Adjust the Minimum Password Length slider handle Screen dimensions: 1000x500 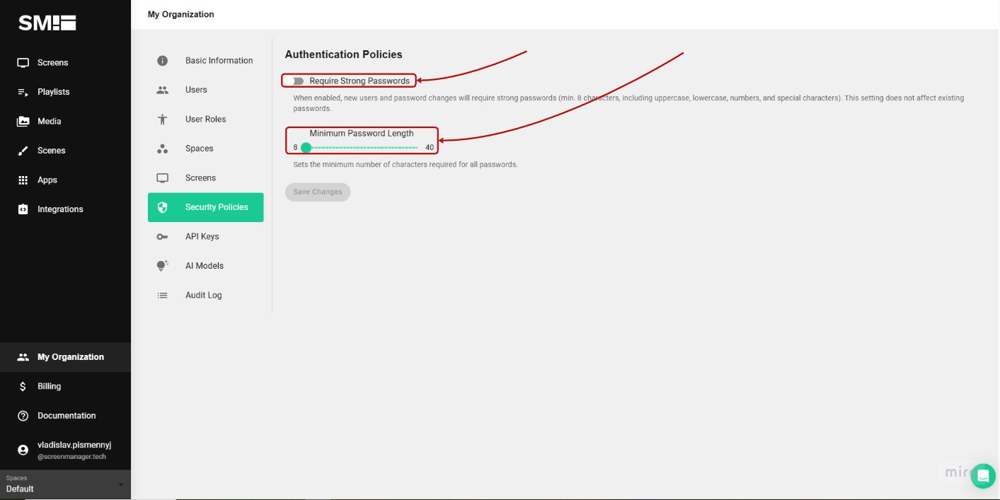(306, 147)
